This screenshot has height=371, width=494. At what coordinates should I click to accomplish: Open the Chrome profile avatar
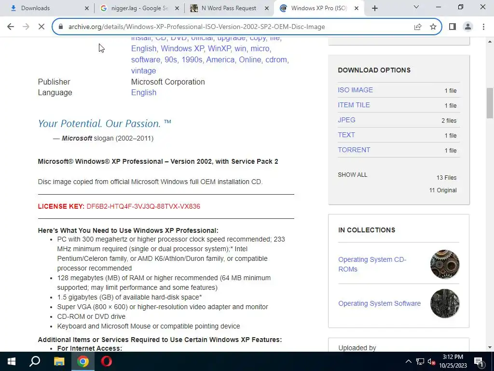click(468, 27)
